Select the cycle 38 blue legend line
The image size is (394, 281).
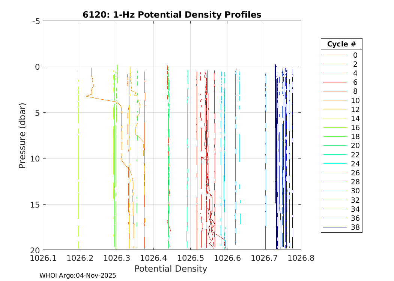click(x=334, y=227)
